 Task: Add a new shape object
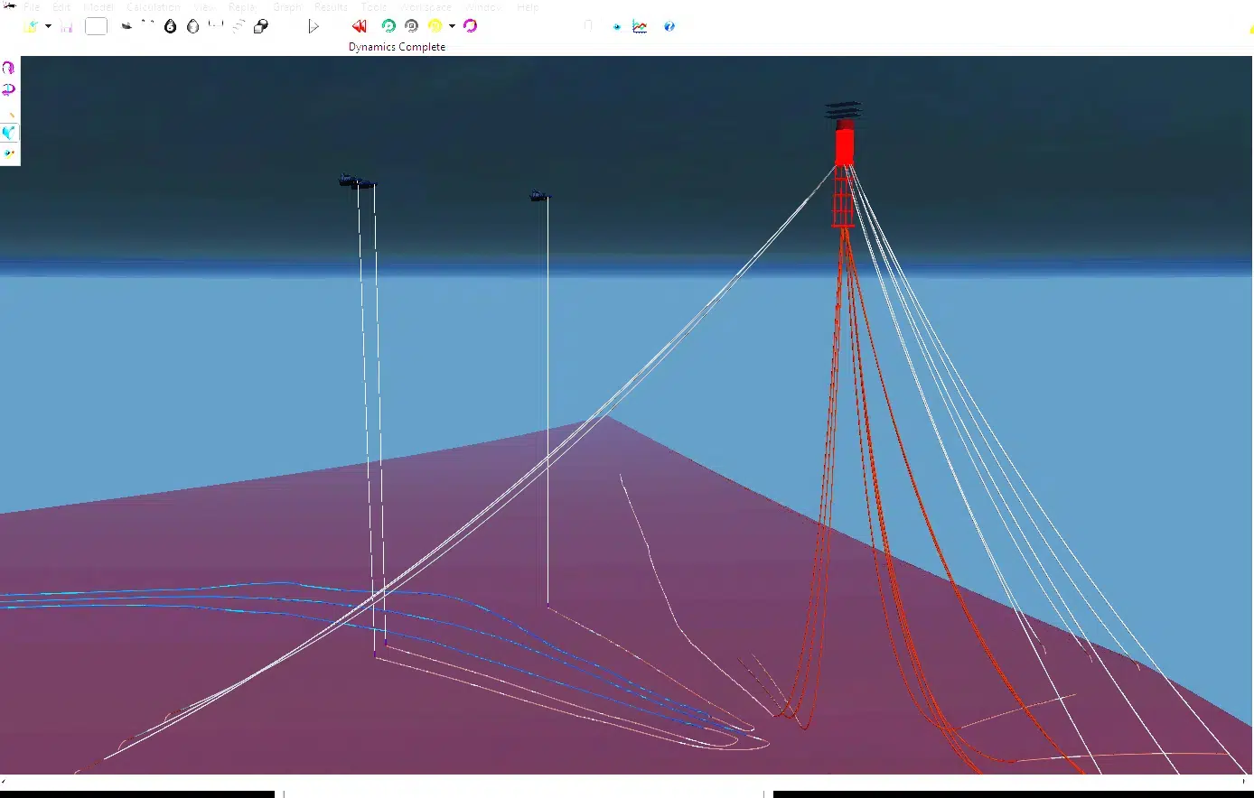click(261, 27)
